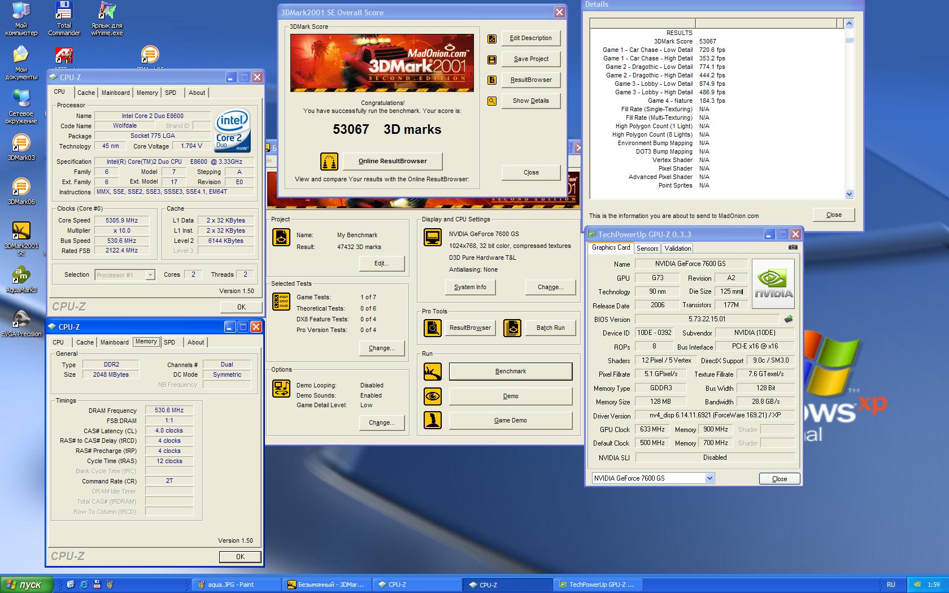Open the GPU-Z graphics card dropdown

709,478
